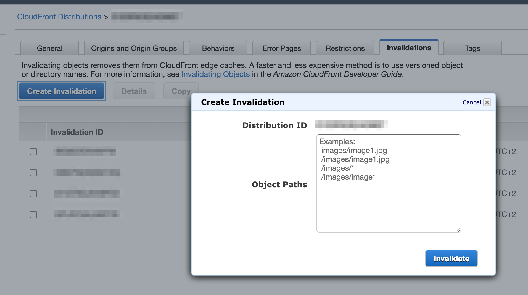Check the second invalidation entry

(33, 172)
